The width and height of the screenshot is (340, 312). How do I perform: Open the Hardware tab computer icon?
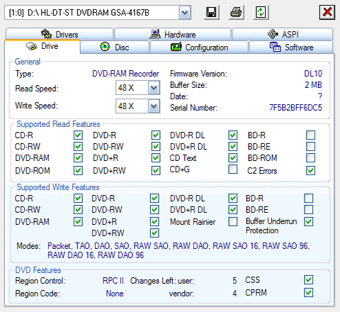pos(155,34)
